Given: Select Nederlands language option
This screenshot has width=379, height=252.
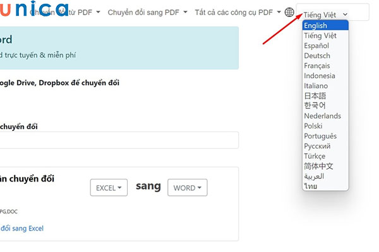Looking at the screenshot, I should 325,116.
